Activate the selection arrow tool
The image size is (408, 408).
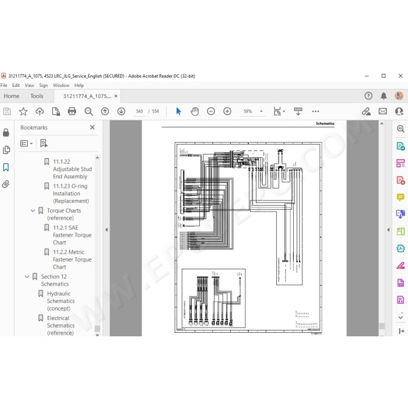point(178,111)
